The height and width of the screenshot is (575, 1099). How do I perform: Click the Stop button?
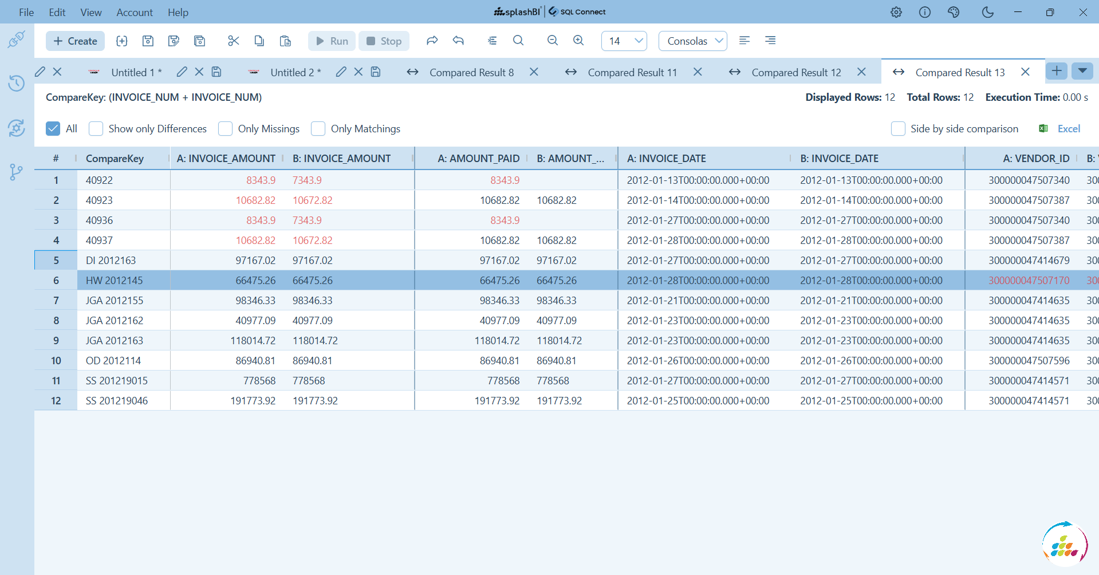[x=384, y=41]
